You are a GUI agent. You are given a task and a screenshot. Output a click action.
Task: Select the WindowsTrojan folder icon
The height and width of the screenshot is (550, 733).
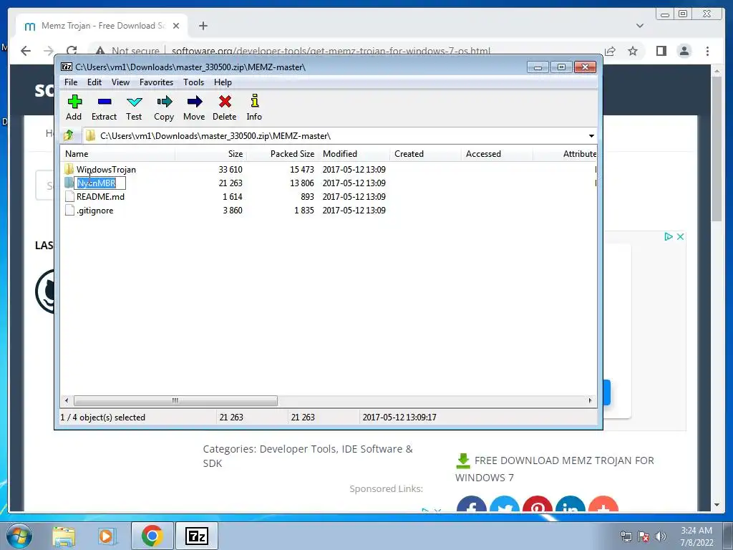[x=69, y=169]
